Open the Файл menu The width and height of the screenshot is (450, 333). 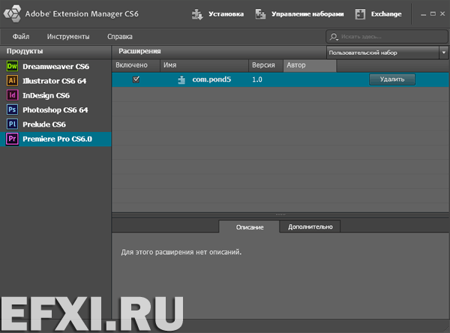click(x=21, y=36)
